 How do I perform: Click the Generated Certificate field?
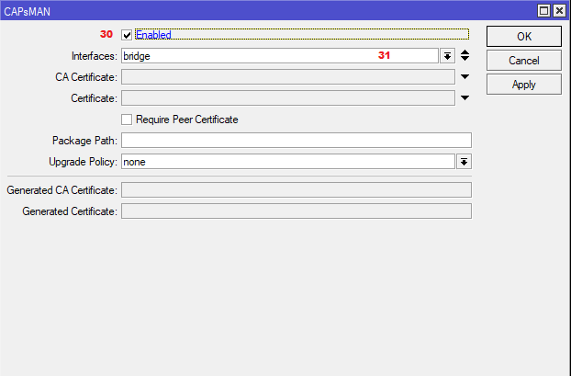(297, 211)
